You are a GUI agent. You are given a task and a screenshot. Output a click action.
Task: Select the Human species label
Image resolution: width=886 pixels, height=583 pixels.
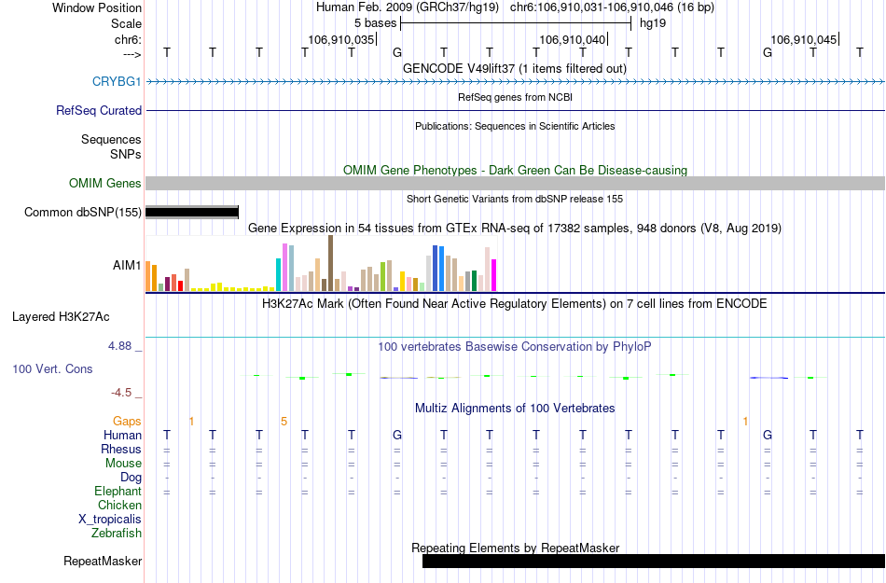coord(122,435)
